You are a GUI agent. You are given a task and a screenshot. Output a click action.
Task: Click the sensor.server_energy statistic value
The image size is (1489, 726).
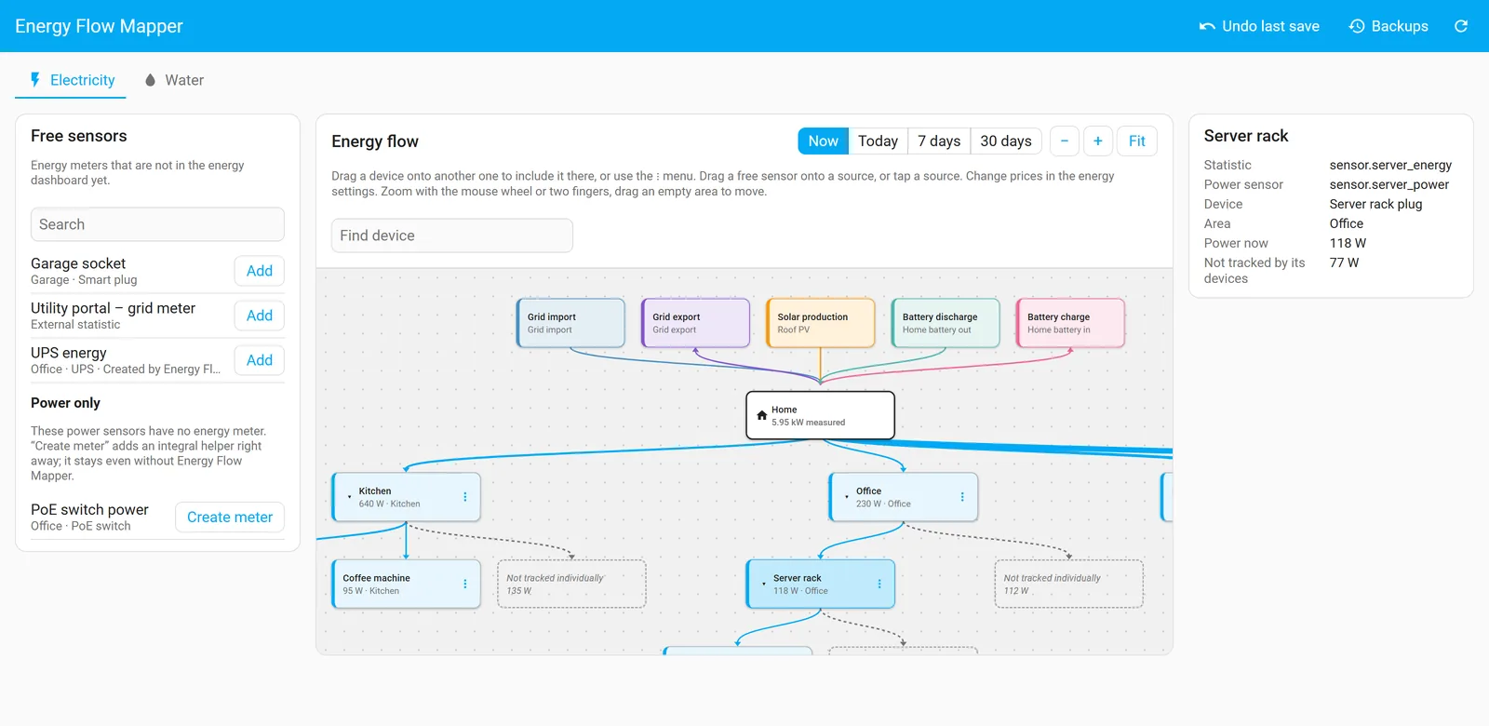(x=1390, y=165)
